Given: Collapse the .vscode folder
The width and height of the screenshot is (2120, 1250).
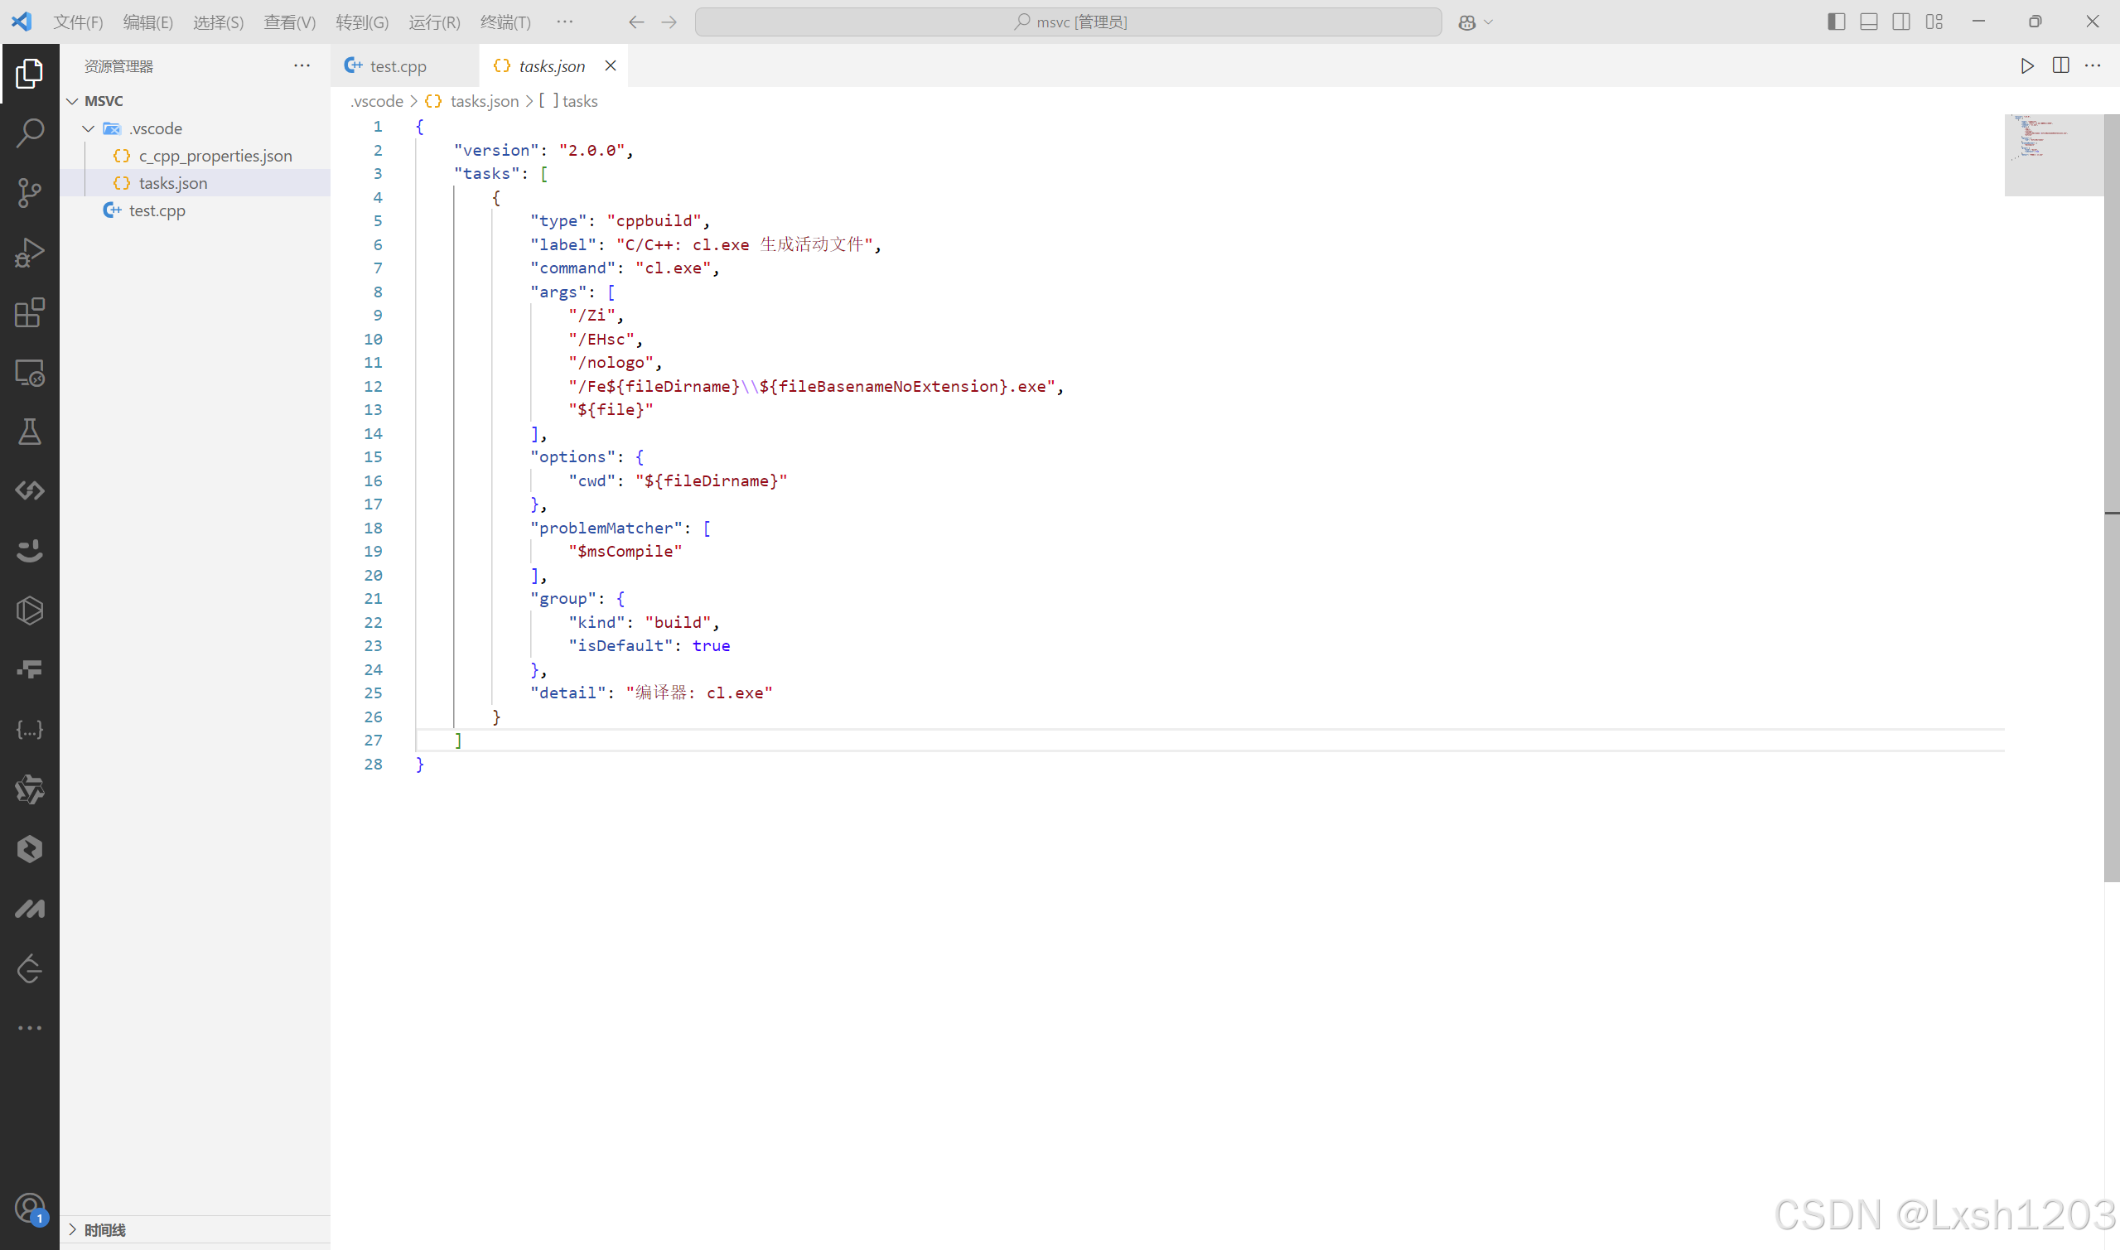Looking at the screenshot, I should 89,129.
